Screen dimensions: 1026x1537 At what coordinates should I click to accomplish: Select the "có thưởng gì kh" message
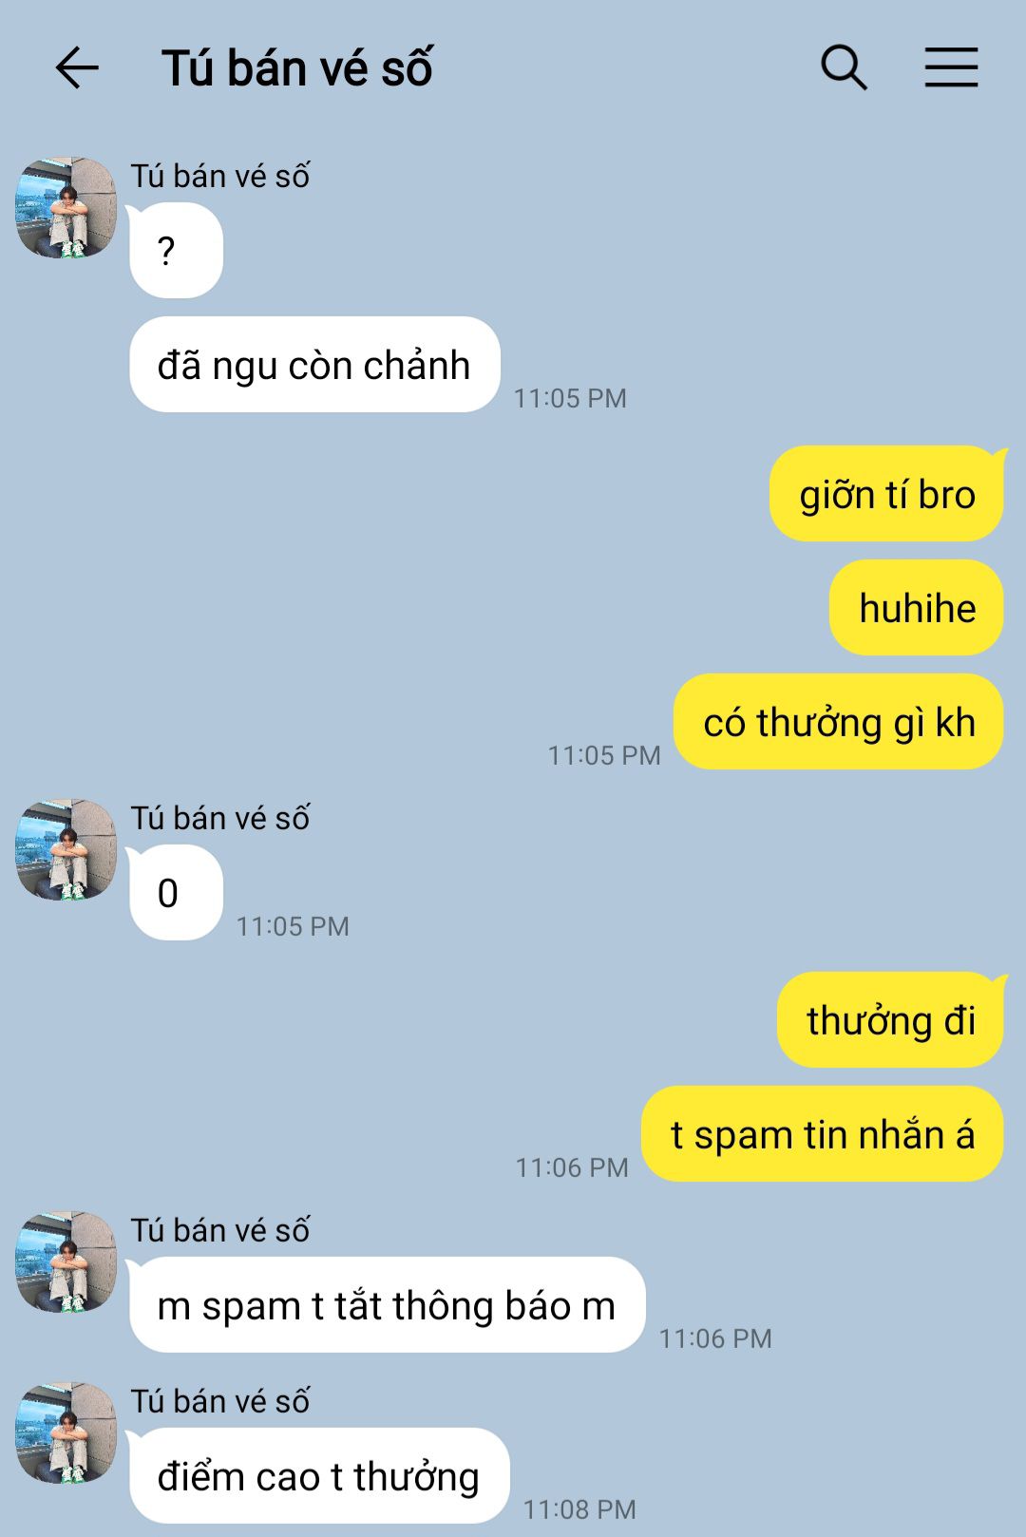pyautogui.click(x=839, y=722)
